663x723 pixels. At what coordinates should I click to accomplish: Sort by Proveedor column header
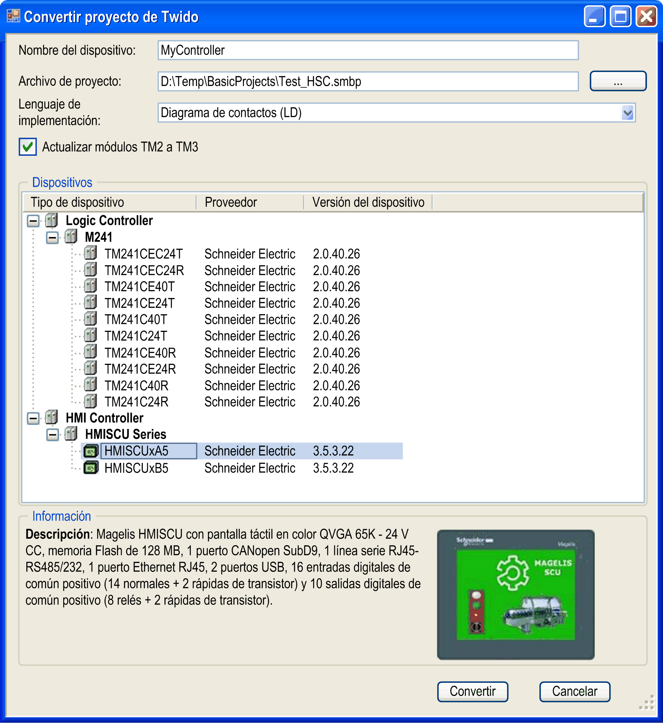(250, 202)
